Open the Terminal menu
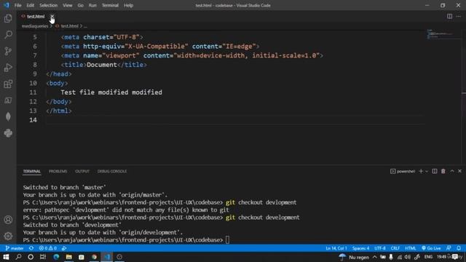The image size is (466, 262). [x=110, y=5]
